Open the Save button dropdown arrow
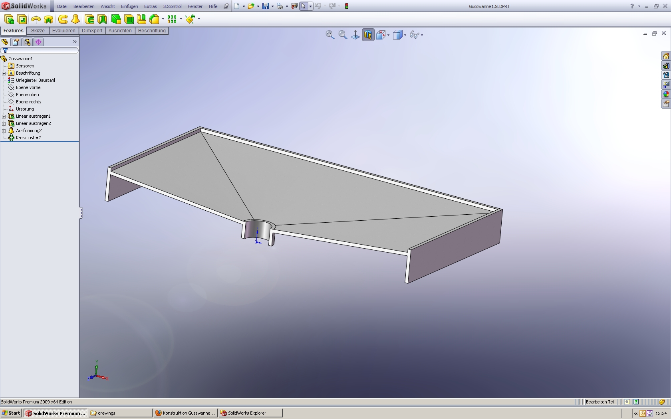 pos(272,6)
